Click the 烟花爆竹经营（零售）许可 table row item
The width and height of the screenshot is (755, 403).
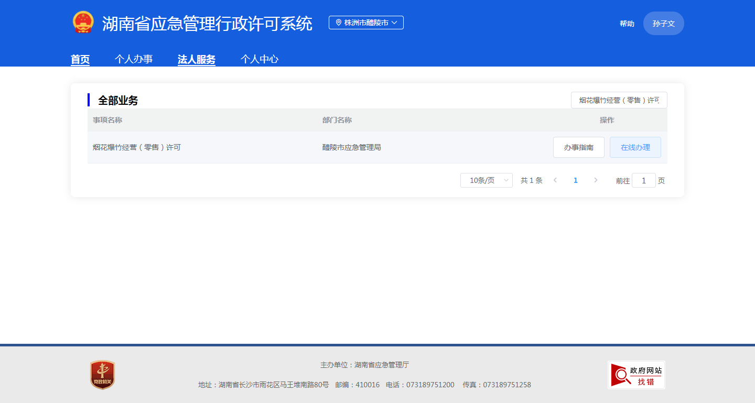[x=137, y=147]
